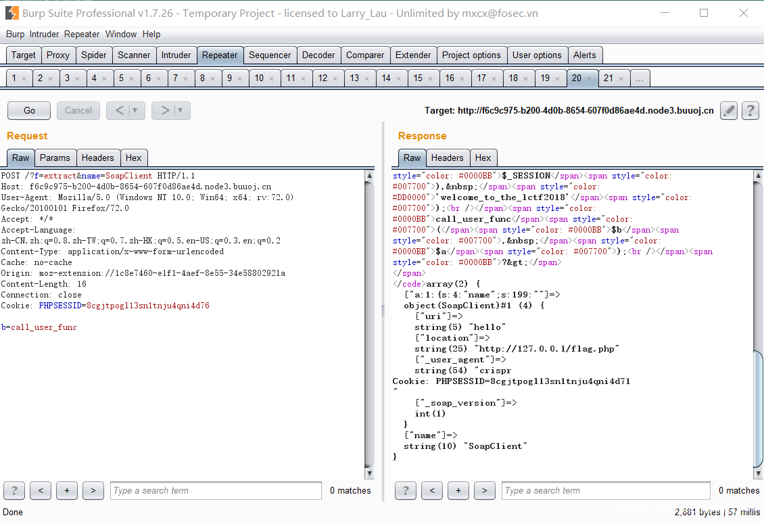This screenshot has height=522, width=764.
Task: Close Repeater tab 20
Action: click(x=589, y=78)
